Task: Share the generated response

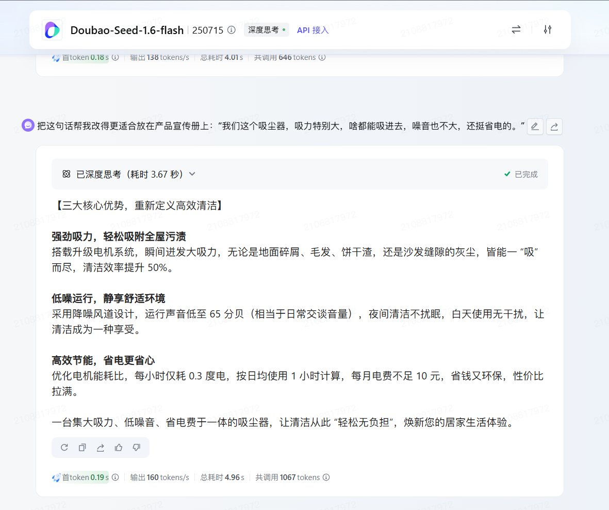Action: click(x=101, y=448)
